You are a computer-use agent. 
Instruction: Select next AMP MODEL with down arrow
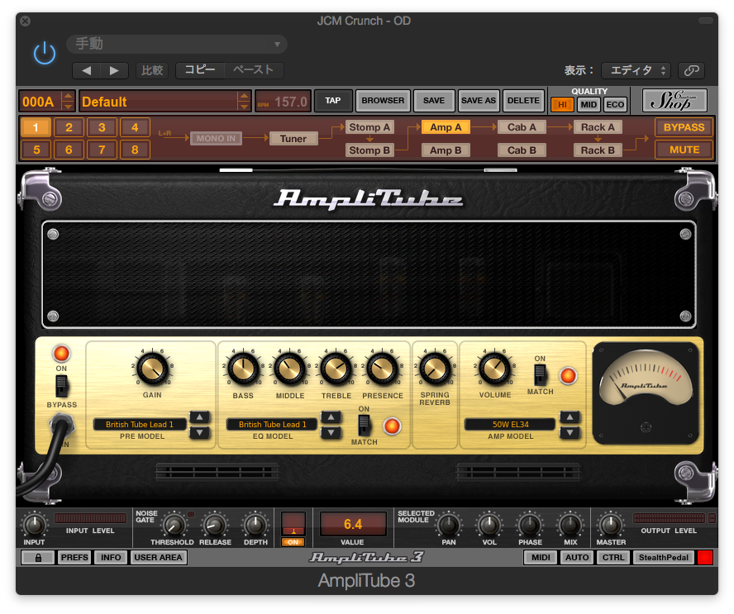pos(570,432)
